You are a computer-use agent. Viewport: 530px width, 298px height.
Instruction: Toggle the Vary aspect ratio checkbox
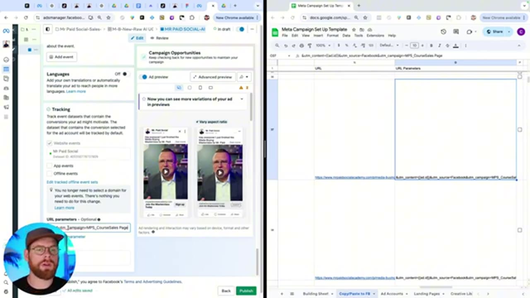click(198, 122)
